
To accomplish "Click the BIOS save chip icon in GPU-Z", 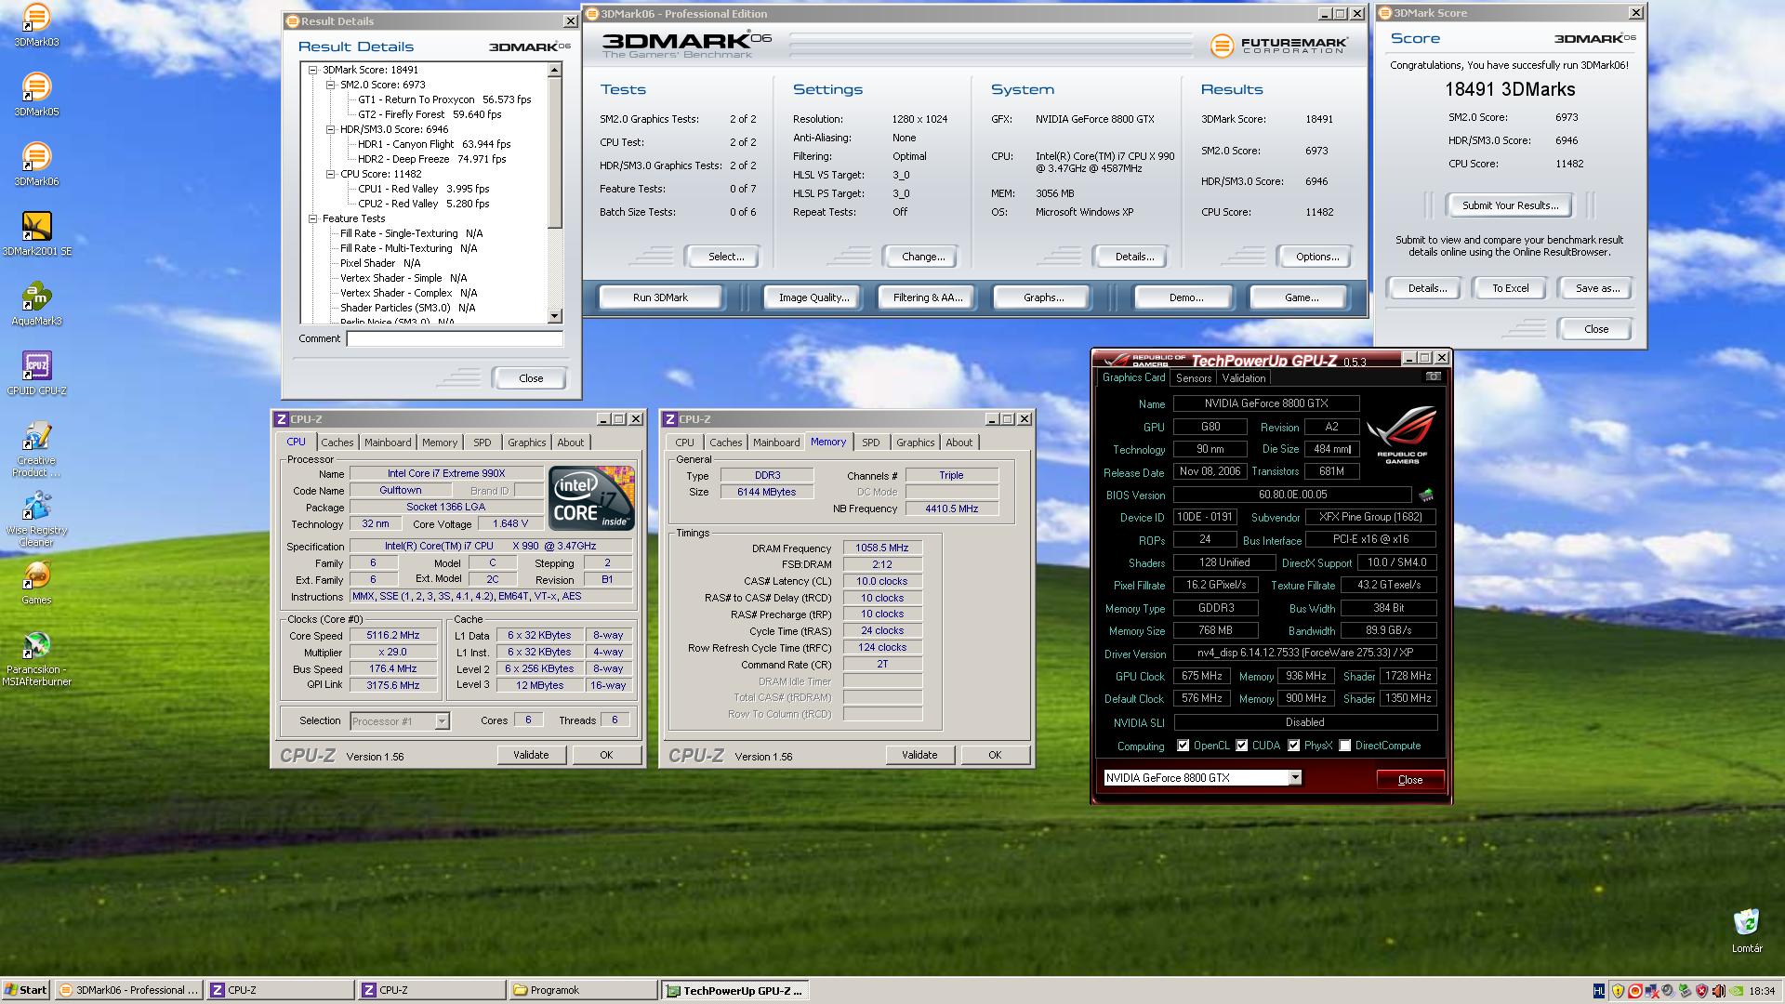I will pyautogui.click(x=1425, y=495).
